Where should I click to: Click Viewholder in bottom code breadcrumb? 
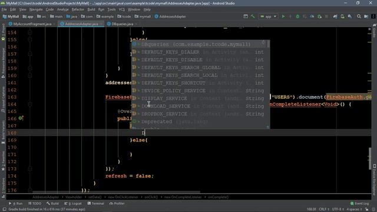74,197
